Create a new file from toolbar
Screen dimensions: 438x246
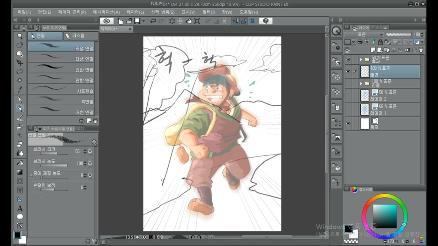point(120,21)
